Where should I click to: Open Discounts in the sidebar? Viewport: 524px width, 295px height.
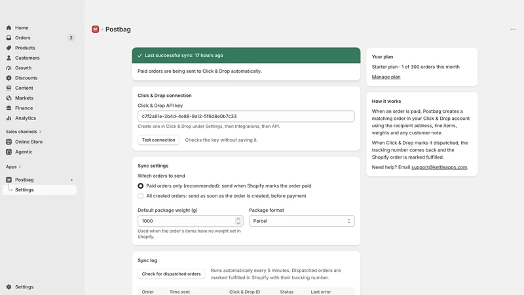[x=26, y=78]
